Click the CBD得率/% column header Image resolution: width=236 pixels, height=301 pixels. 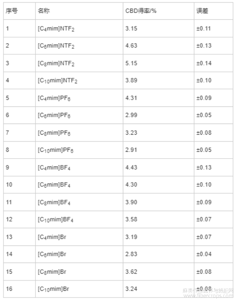pos(141,11)
